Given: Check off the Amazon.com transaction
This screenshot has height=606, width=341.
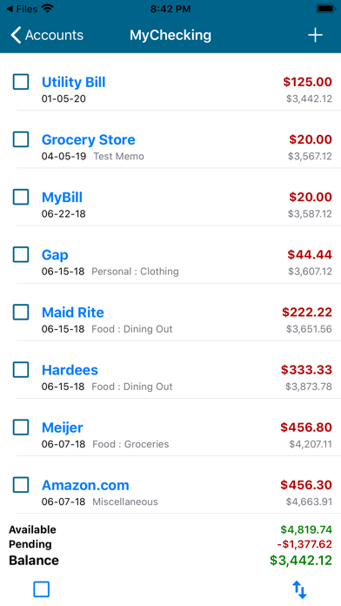Looking at the screenshot, I should coord(21,485).
